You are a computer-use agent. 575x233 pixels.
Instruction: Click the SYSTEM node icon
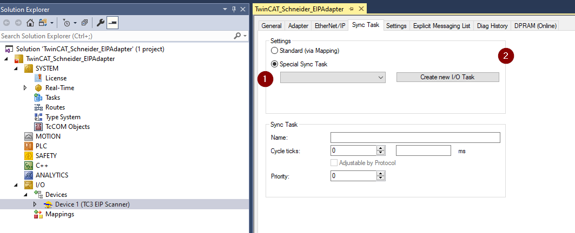click(x=29, y=68)
